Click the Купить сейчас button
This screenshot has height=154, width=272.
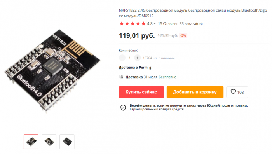(x=141, y=92)
